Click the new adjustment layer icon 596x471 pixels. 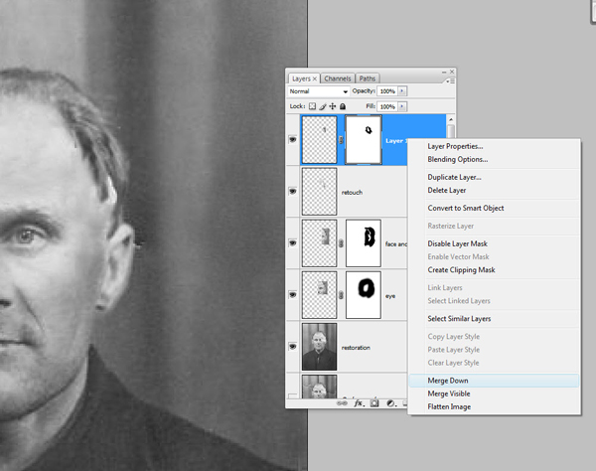pos(389,403)
